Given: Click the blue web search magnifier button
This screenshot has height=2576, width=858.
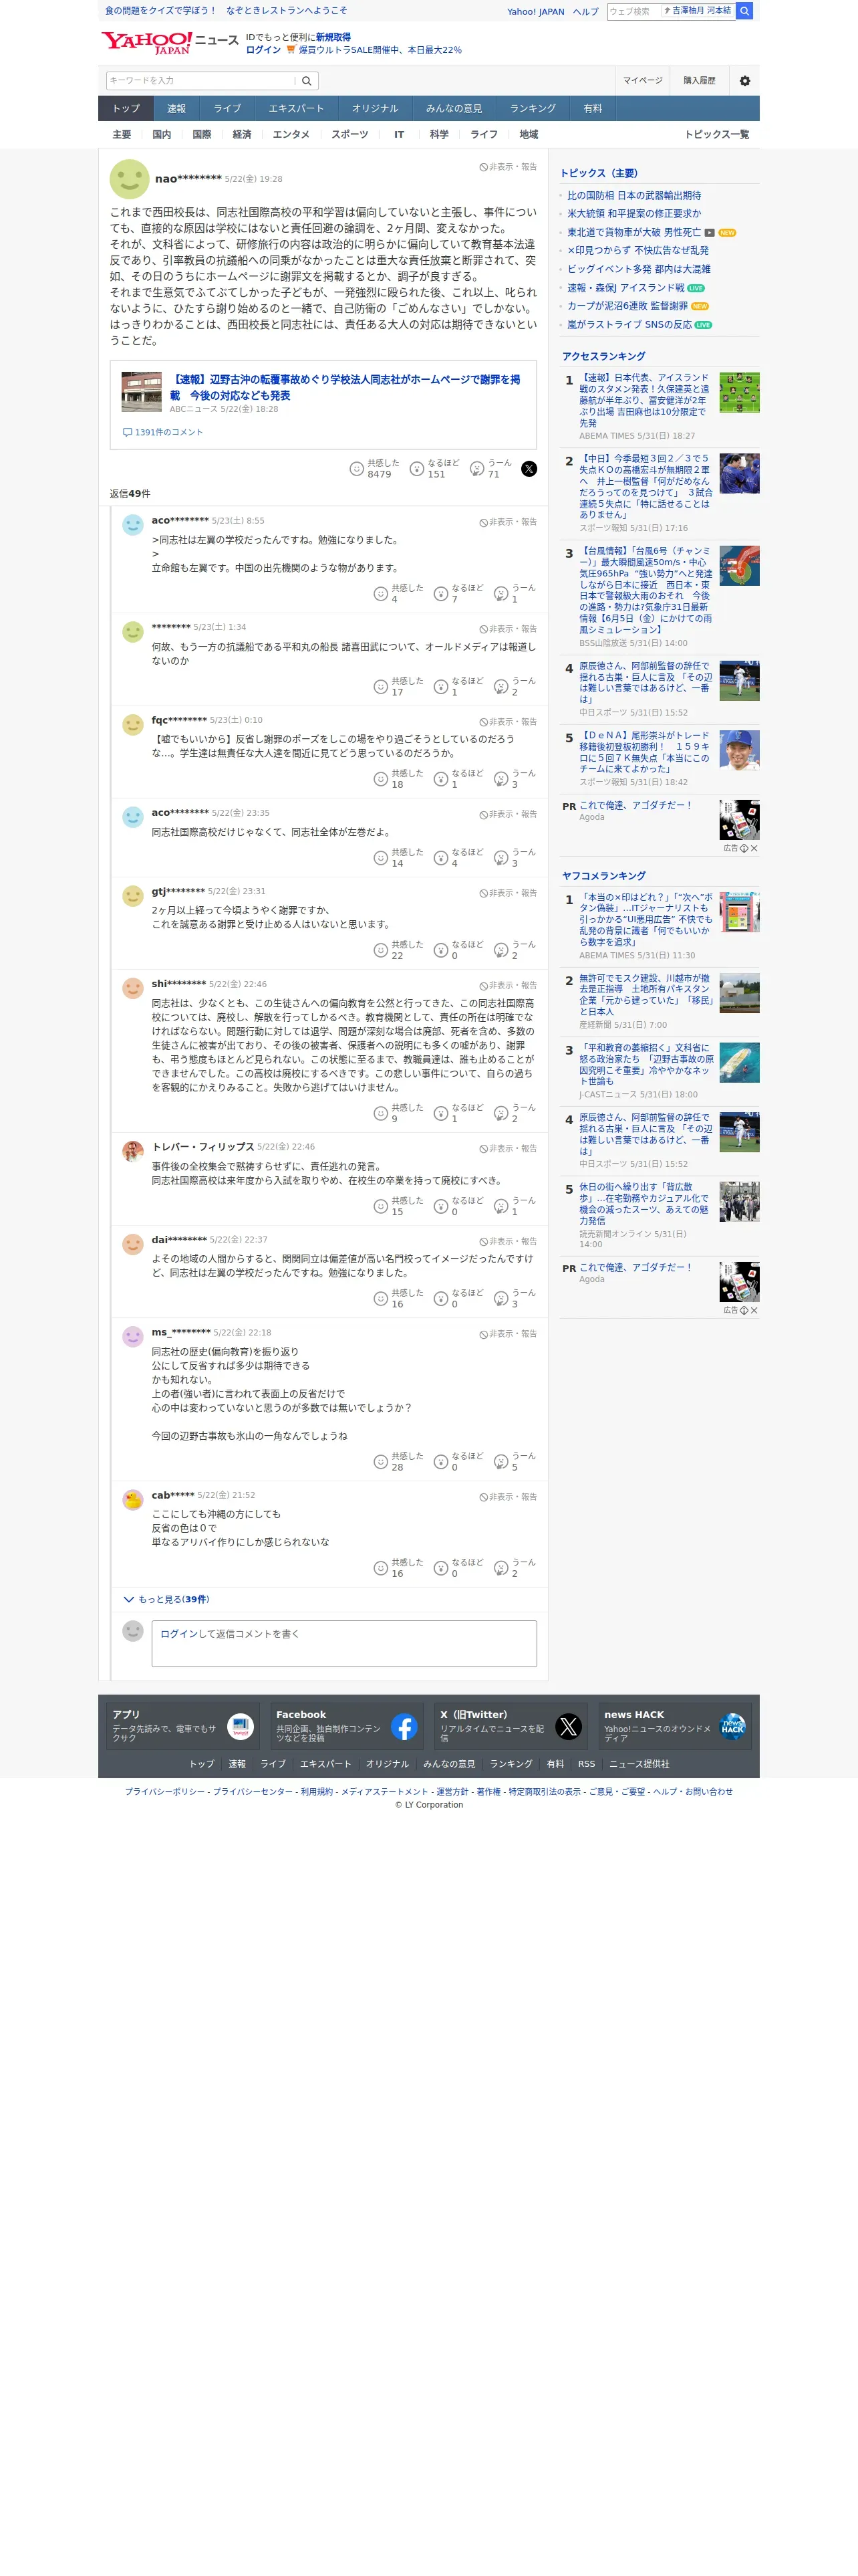Looking at the screenshot, I should (x=744, y=11).
